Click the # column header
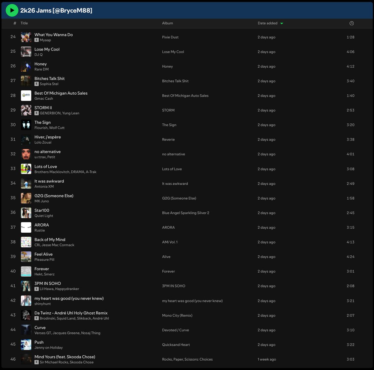The width and height of the screenshot is (374, 370). [15, 23]
